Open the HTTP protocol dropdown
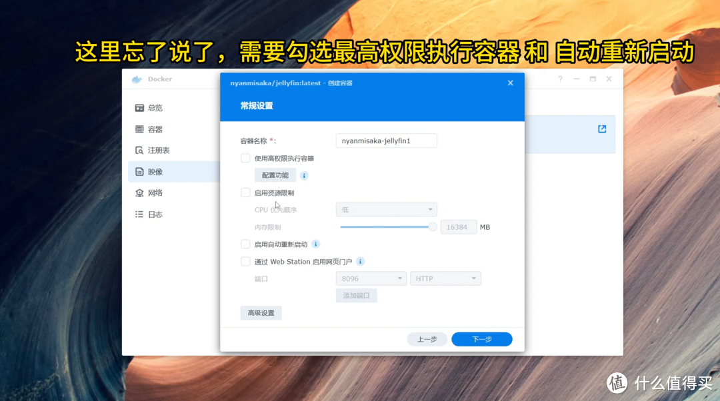Screen dimensions: 720x401 (x=445, y=278)
